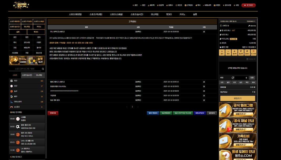Image resolution: width=281 pixels, height=160 pixels.
Task: Click the 충전 plus icon in user panel
Action: coord(222,52)
